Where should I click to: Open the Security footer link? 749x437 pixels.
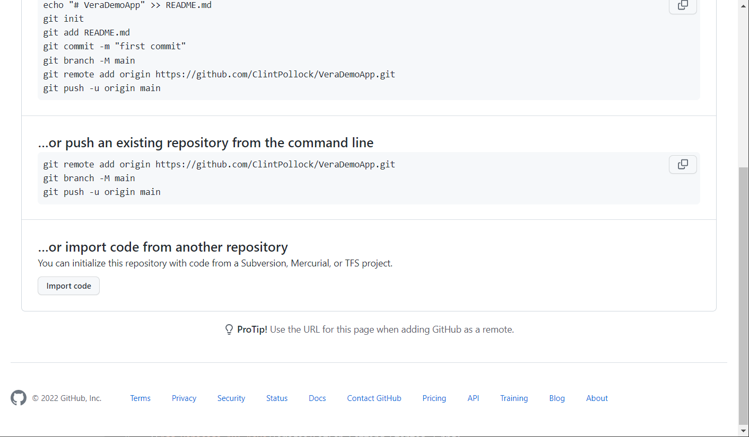click(x=231, y=398)
